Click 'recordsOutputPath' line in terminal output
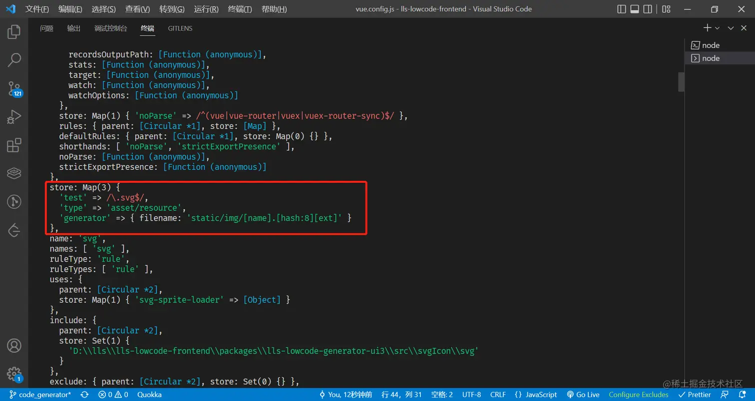The height and width of the screenshot is (401, 755). tap(168, 54)
